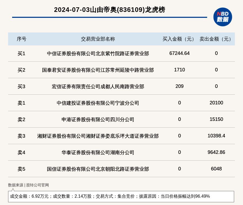Screen dimensions: 243x205
Task: Select 中信证券股份有限公司北京紫竹院路证券营业部
Action: tap(98, 54)
